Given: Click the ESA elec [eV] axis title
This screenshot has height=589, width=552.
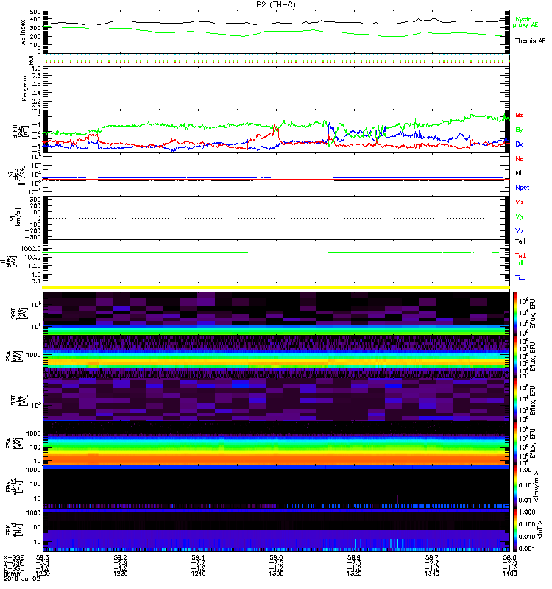Looking at the screenshot, I should (x=14, y=443).
